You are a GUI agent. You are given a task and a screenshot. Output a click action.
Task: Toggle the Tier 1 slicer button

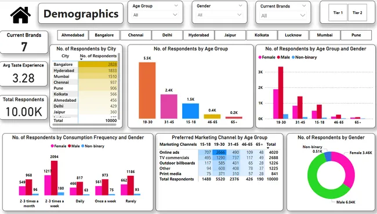[338, 13]
